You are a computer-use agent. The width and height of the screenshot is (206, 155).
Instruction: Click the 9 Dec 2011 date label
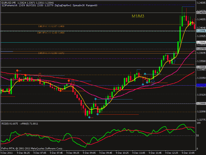point(7,153)
